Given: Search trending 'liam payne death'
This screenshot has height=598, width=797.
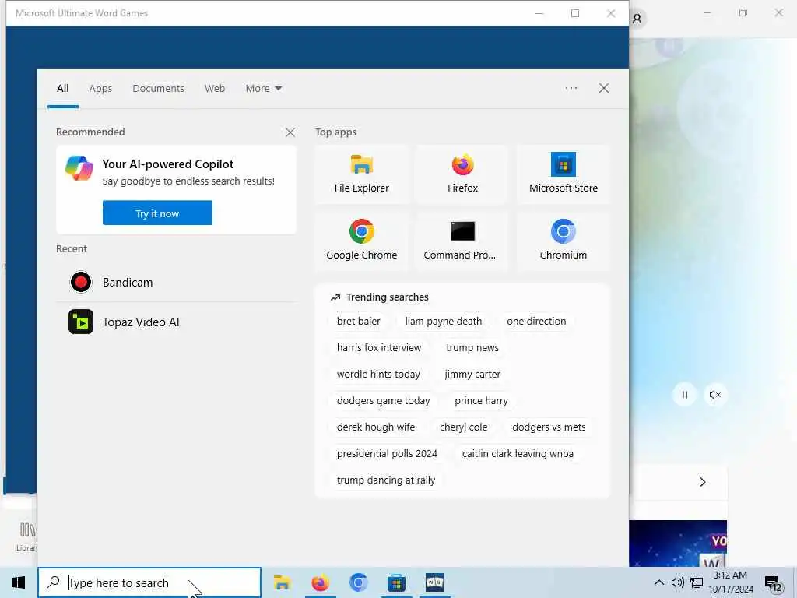Looking at the screenshot, I should 443,322.
